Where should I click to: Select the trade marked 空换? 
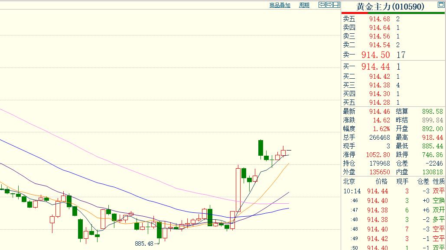point(438,201)
